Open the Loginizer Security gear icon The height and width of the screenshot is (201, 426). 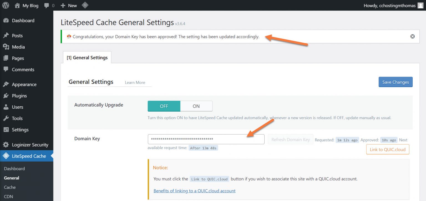tap(6, 145)
